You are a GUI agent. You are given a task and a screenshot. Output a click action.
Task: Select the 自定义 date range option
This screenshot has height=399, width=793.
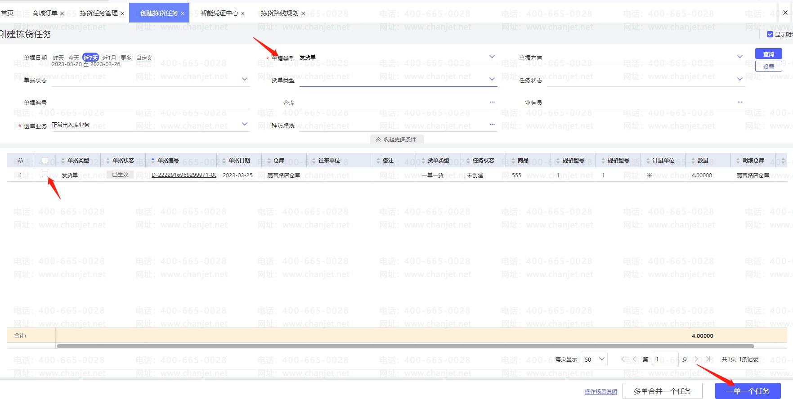[144, 58]
